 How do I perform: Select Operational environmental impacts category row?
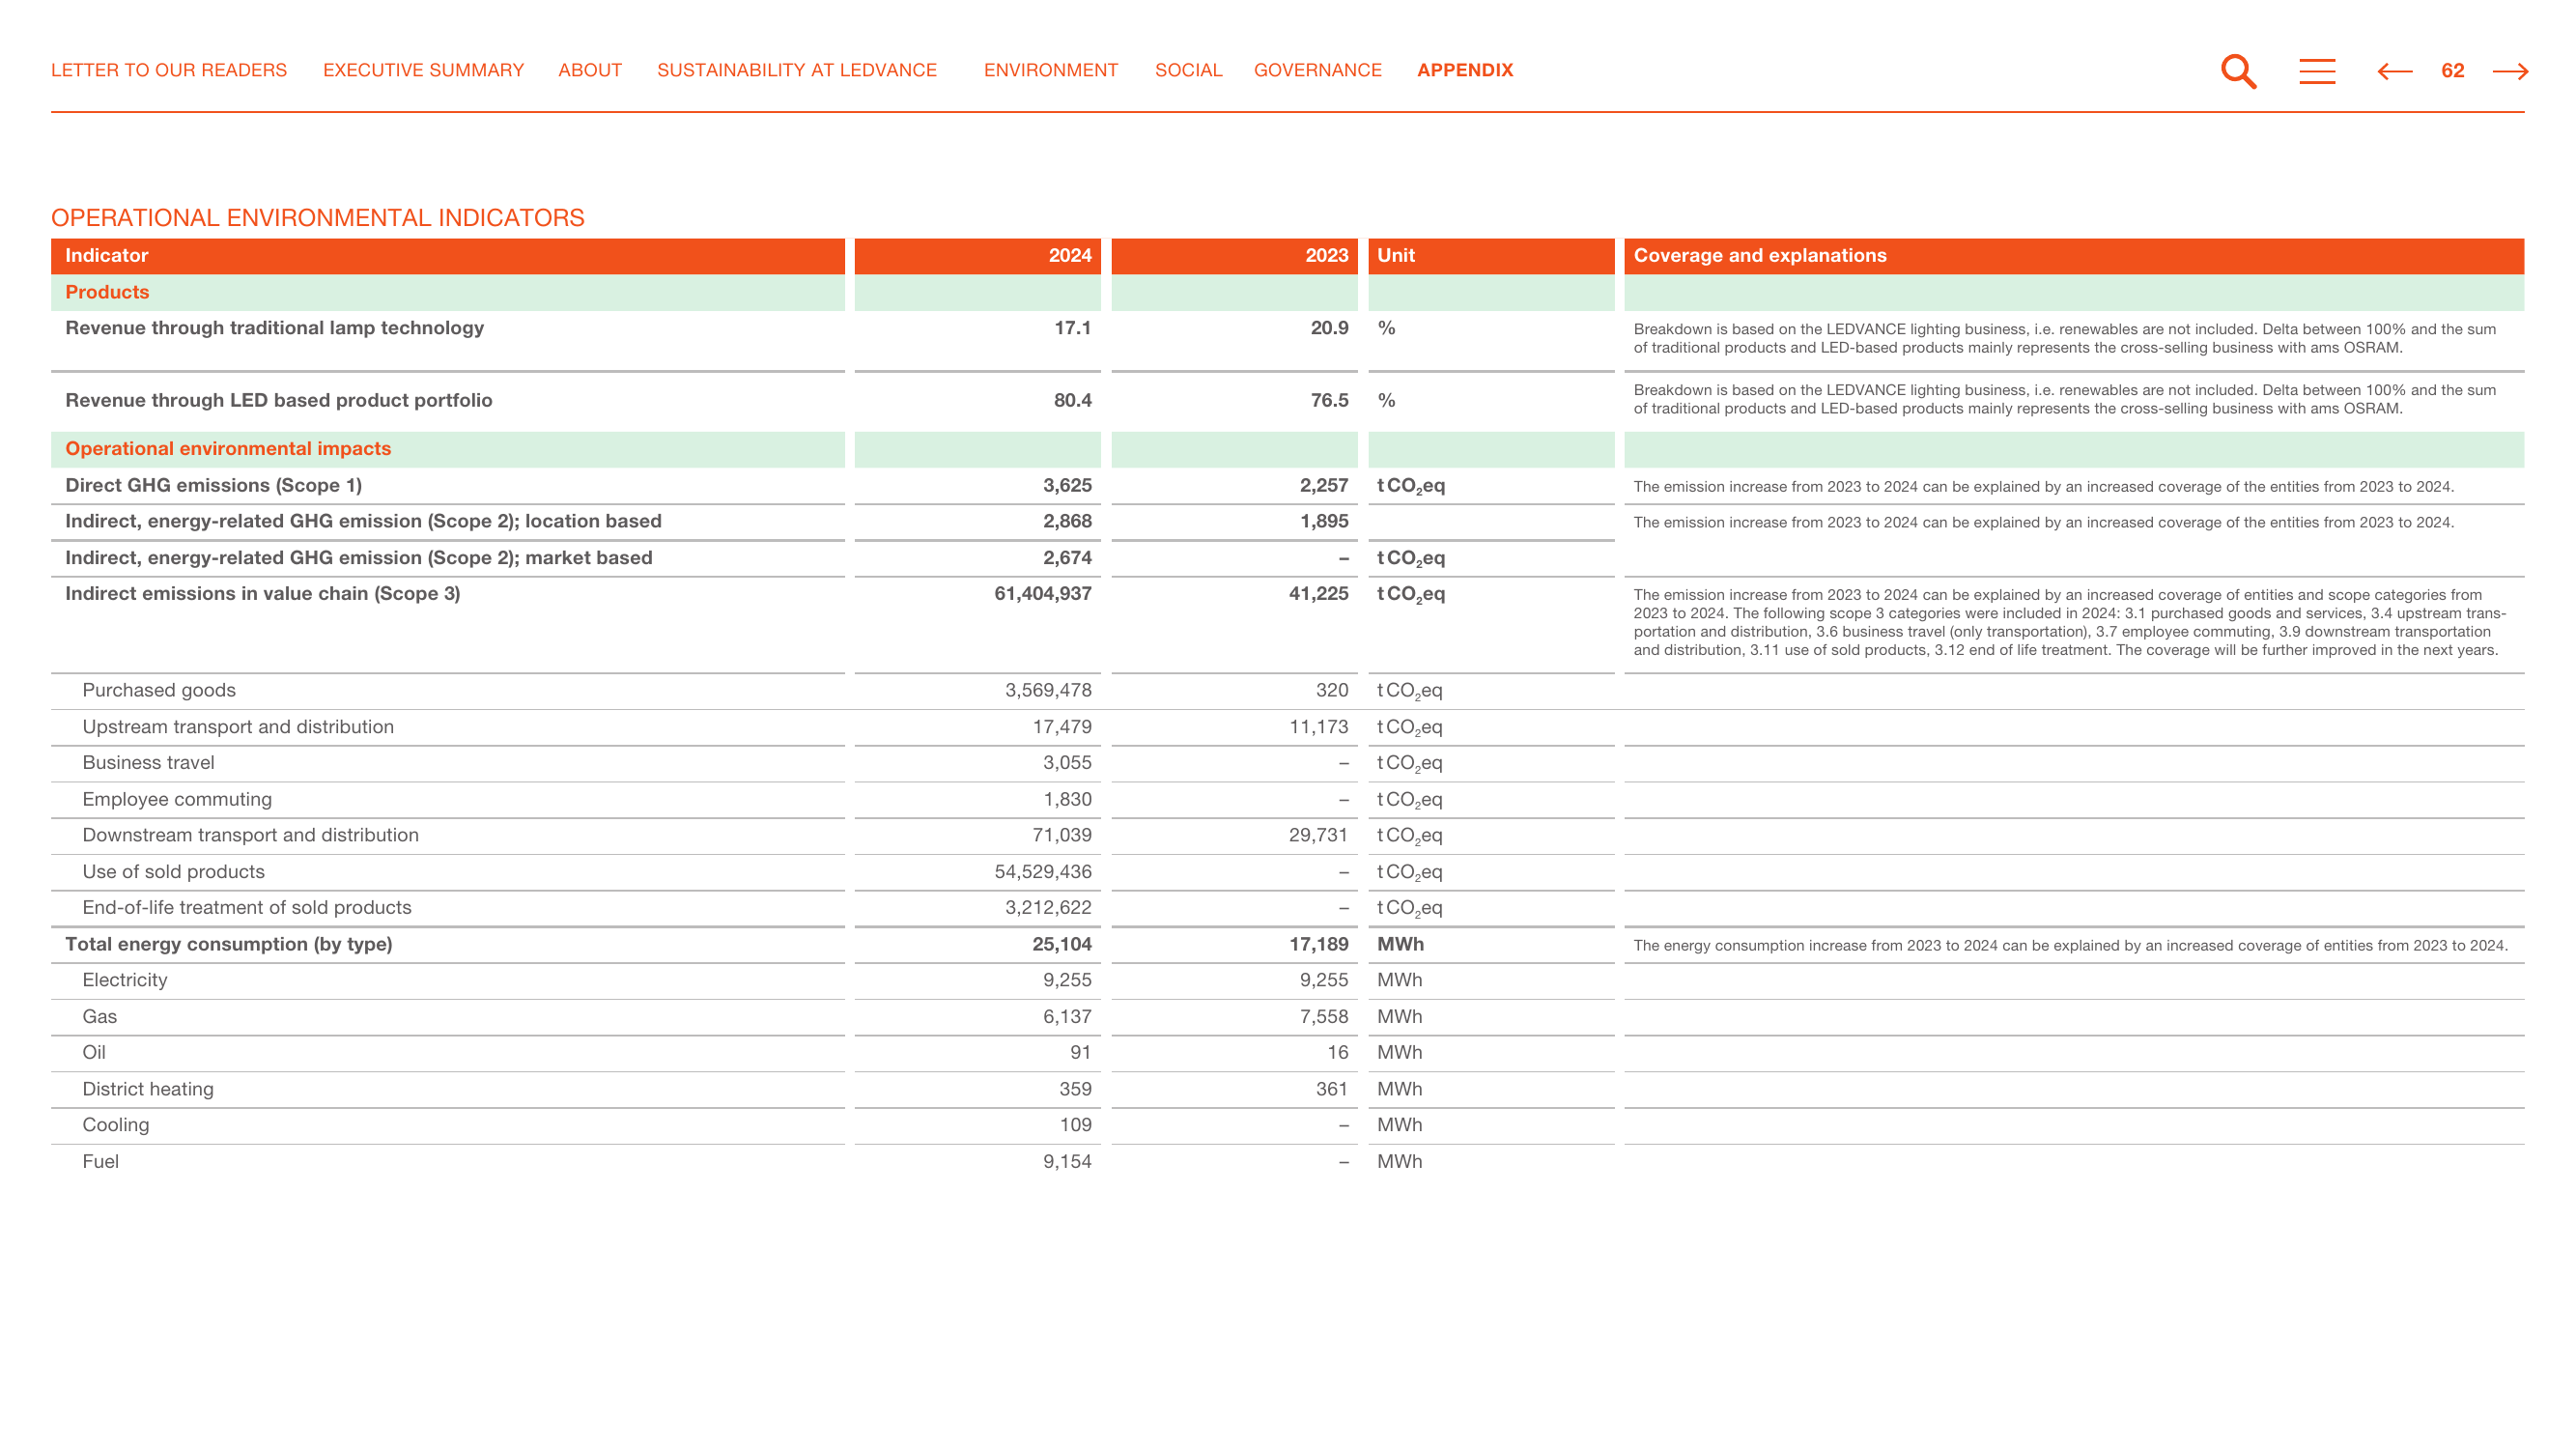pyautogui.click(x=1288, y=449)
